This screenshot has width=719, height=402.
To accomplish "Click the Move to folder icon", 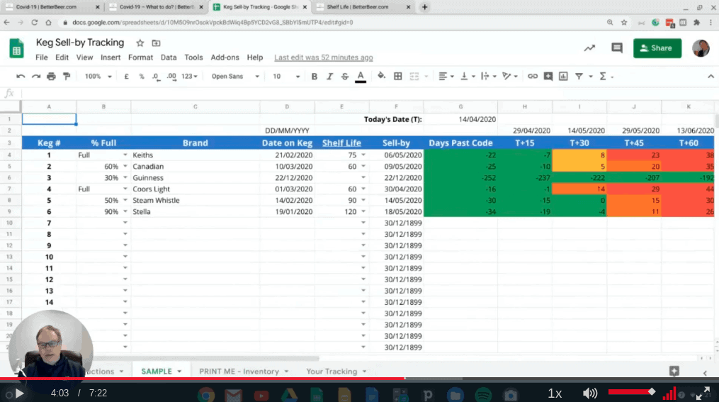I will point(156,43).
